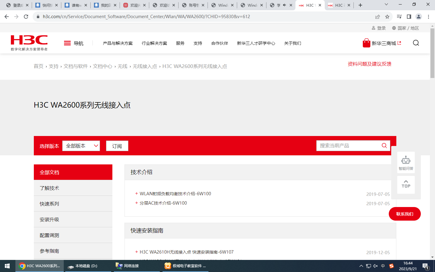Open the 新华三商城 shopping bag link
The image size is (435, 272).
pos(382,43)
